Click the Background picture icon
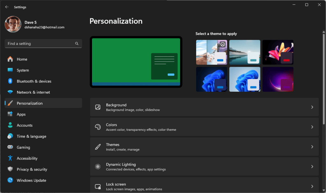The image size is (326, 193). [98, 107]
